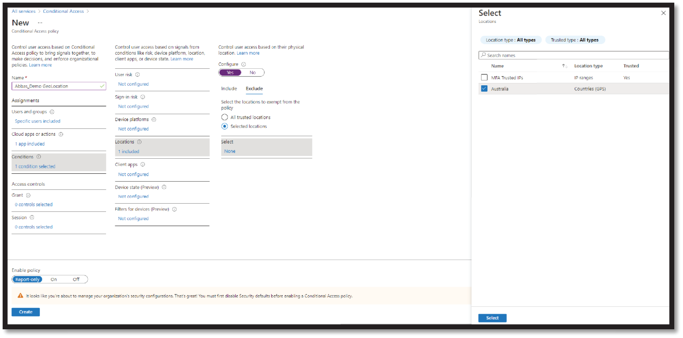683x338 pixels.
Task: Click info icon next to Filters for devices
Action: [174, 209]
